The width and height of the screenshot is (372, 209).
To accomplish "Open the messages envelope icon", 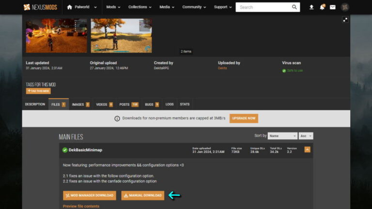I will [333, 7].
